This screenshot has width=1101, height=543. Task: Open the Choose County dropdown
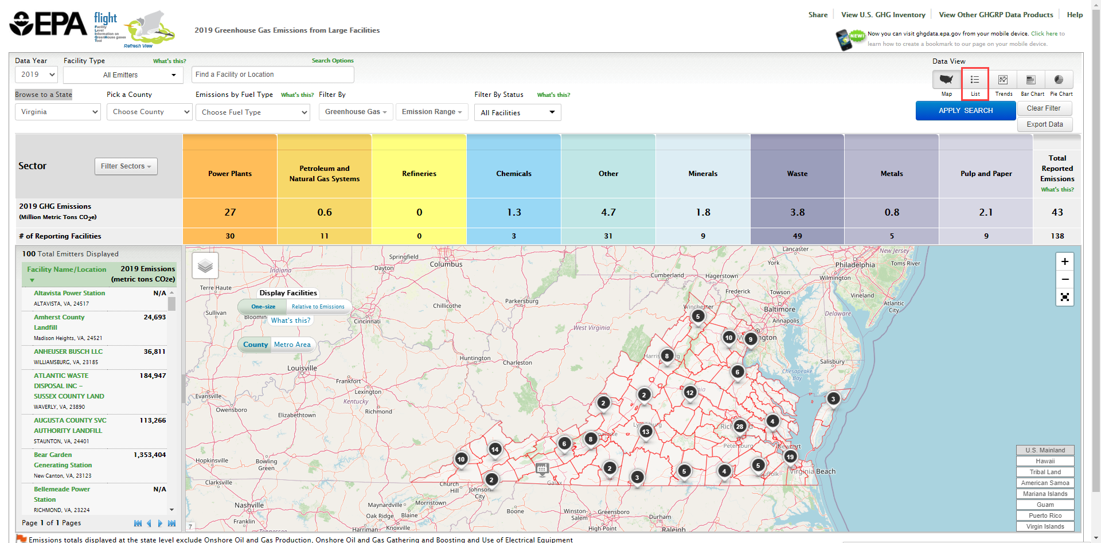point(150,112)
